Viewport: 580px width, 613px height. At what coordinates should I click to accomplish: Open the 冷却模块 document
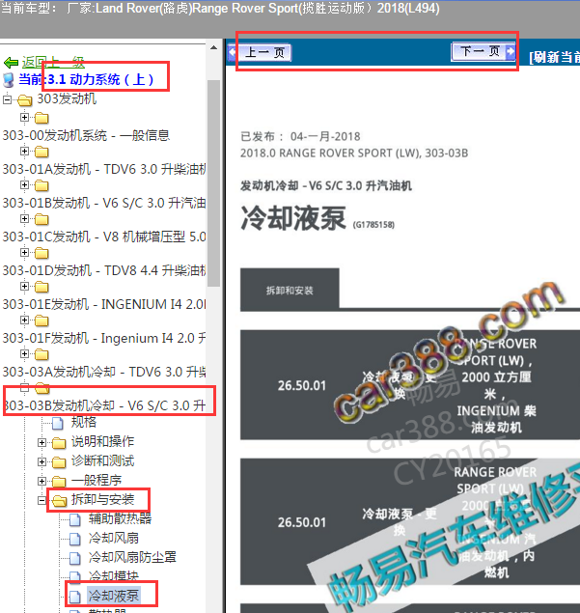pos(114,576)
